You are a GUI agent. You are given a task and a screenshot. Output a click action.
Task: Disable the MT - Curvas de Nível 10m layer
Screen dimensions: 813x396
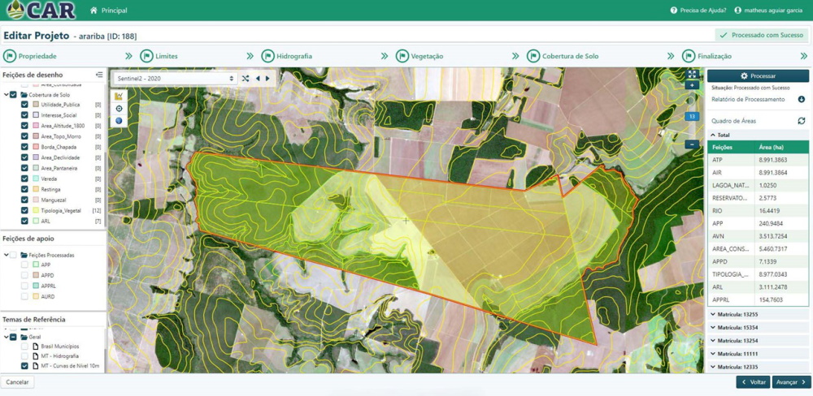pyautogui.click(x=24, y=366)
